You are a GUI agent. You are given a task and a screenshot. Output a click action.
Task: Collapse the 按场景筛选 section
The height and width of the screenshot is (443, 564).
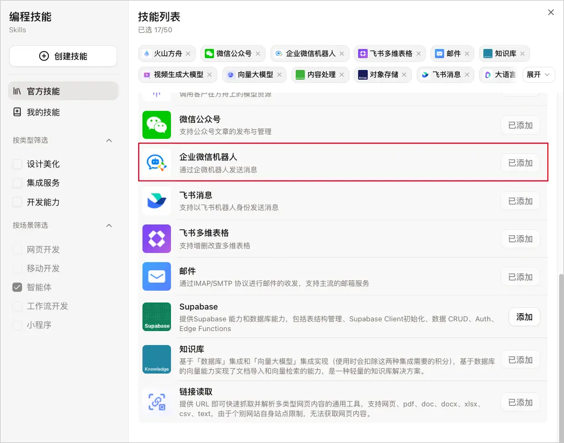(x=109, y=226)
